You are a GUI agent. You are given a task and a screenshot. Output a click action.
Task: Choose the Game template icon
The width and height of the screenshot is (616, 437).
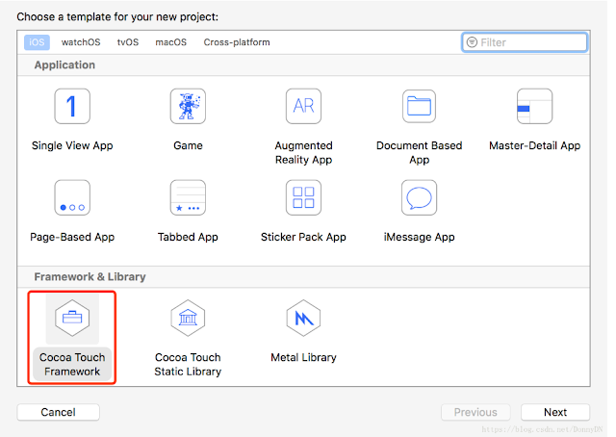pos(188,106)
